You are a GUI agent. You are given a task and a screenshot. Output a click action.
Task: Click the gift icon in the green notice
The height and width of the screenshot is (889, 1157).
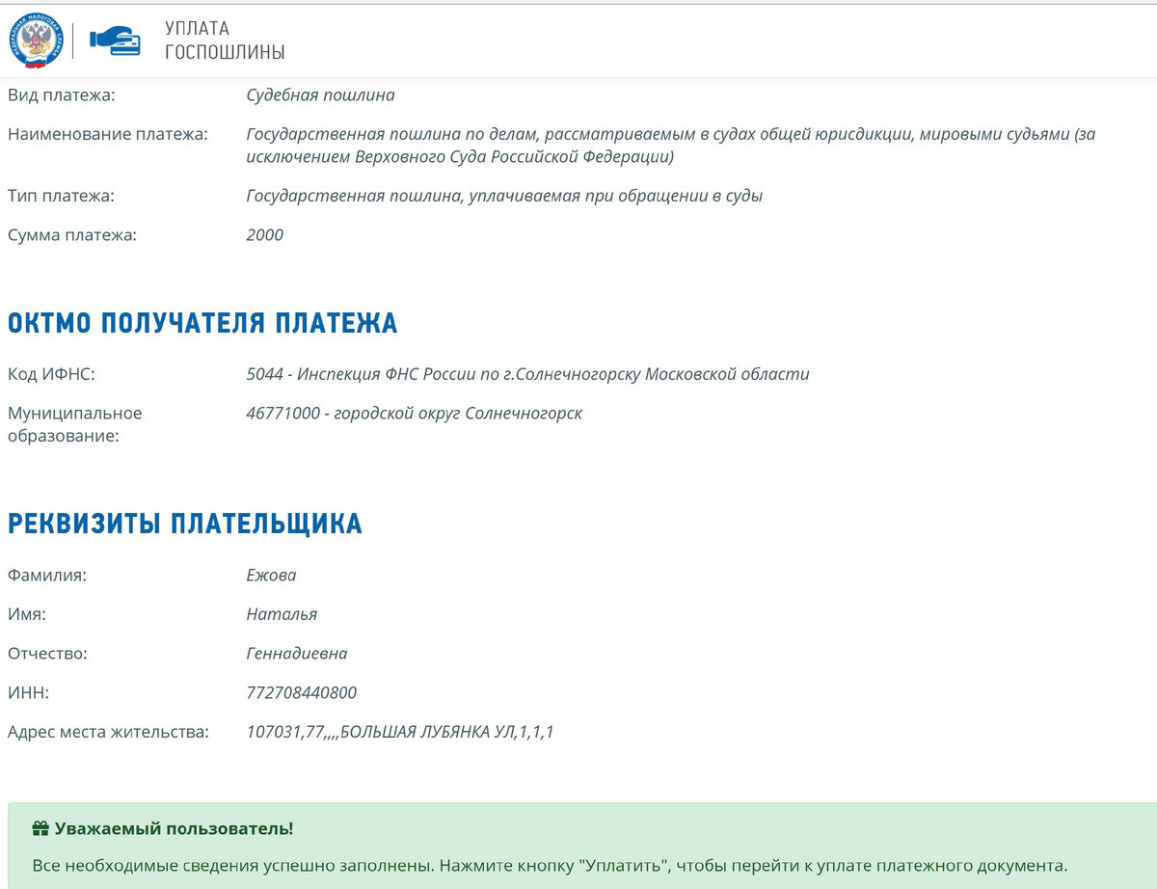point(40,828)
